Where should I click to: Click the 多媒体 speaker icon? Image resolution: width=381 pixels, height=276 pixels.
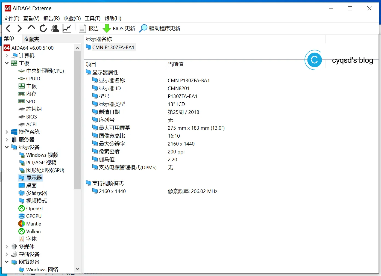point(14,247)
